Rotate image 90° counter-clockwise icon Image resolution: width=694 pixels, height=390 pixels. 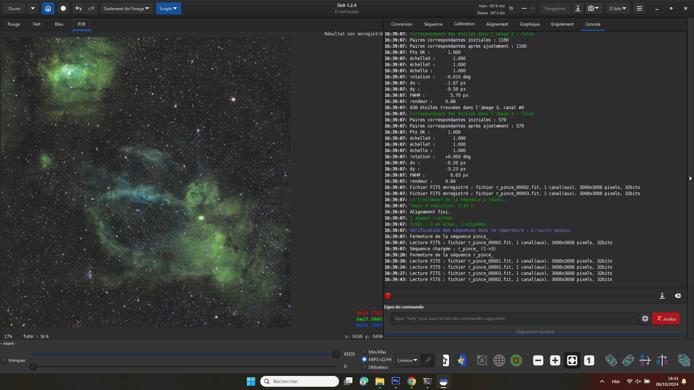pyautogui.click(x=611, y=360)
